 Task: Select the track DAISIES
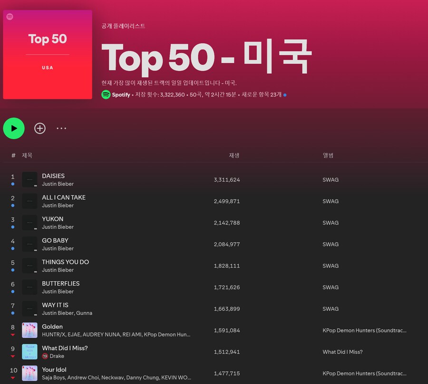point(53,176)
